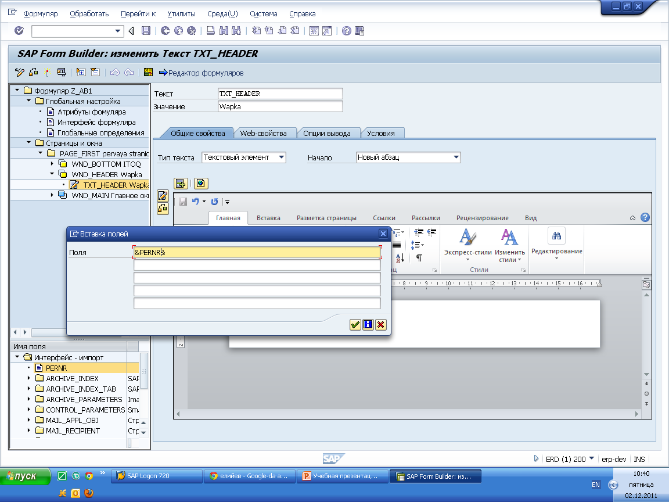This screenshot has width=669, height=502.
Task: Click the text editor icon left of Word area
Action: [163, 196]
